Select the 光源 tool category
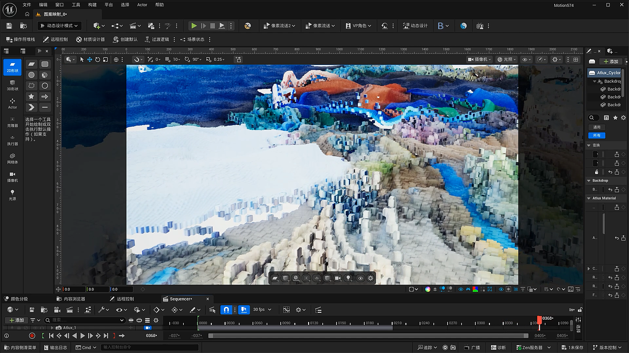Viewport: 629px width, 353px height. tap(12, 195)
